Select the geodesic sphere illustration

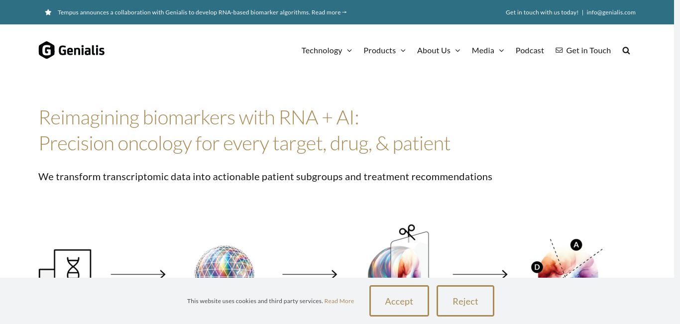coord(224,262)
